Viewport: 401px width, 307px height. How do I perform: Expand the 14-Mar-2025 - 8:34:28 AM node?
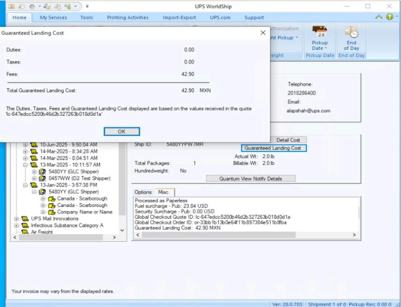(25, 152)
